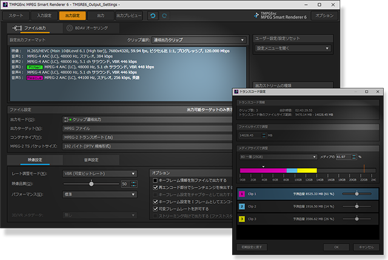The image size is (388, 260).
Task: Click the blue segment of media size bar
Action: point(292,171)
